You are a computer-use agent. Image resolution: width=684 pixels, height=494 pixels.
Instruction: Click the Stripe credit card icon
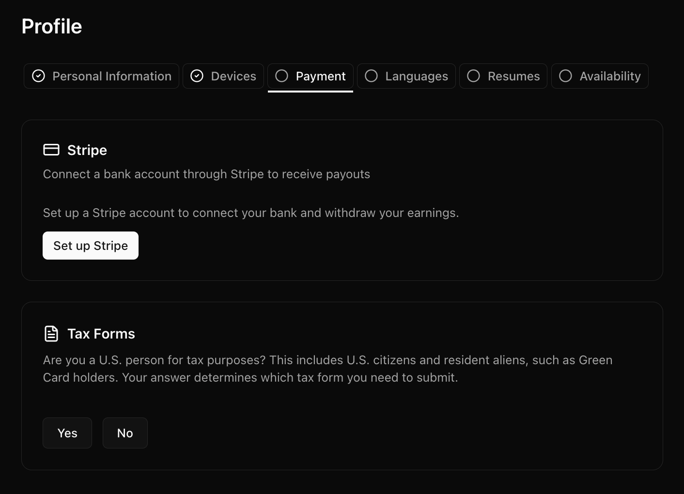click(x=51, y=150)
